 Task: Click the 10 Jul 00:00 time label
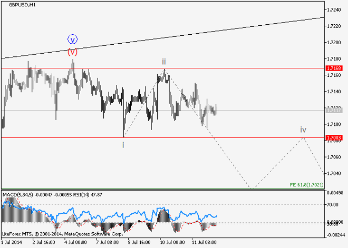172,242
